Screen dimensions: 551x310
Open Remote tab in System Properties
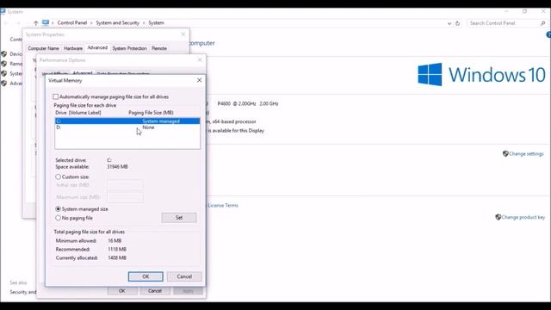(159, 48)
